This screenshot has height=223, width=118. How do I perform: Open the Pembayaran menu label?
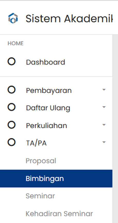(x=49, y=91)
